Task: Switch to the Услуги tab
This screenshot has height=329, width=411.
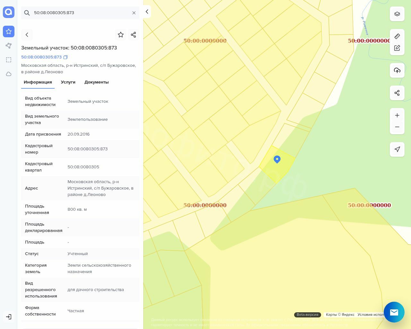Action: 68,82
